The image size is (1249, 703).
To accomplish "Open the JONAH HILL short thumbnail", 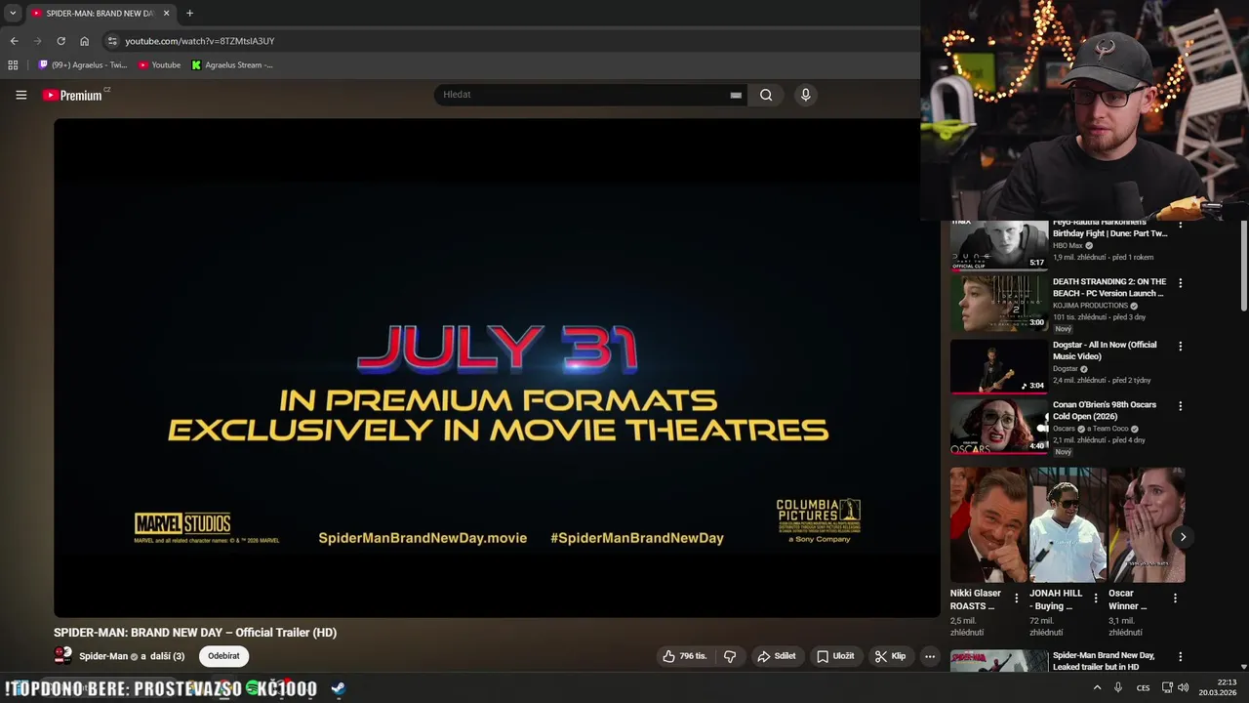I will (x=1068, y=525).
